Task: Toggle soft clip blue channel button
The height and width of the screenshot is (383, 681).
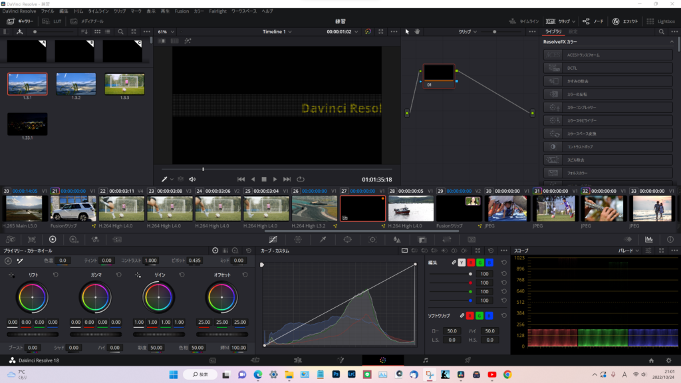Action: [489, 316]
